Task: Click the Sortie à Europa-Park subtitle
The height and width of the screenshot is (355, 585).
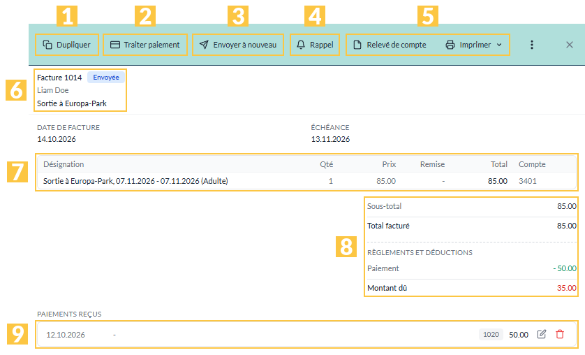Action: [x=72, y=103]
